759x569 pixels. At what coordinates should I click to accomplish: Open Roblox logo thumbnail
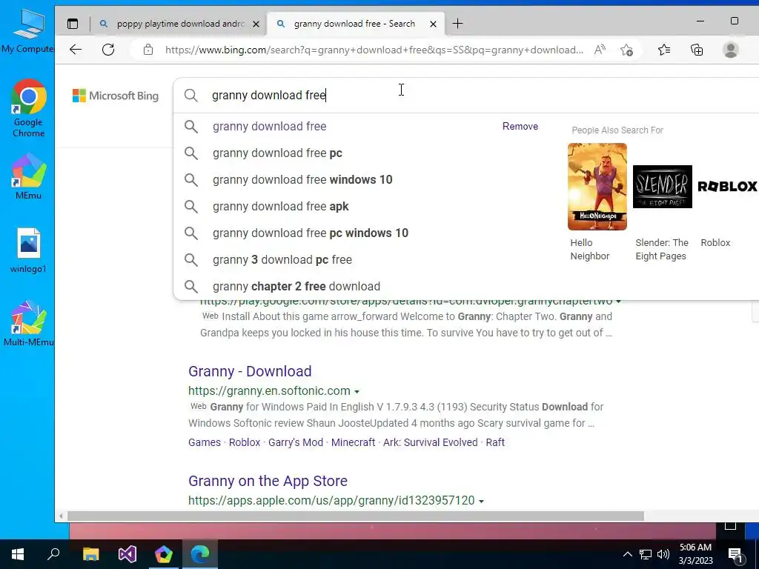pos(727,186)
